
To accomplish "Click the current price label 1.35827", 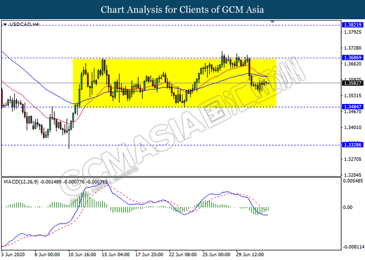I will (x=352, y=83).
